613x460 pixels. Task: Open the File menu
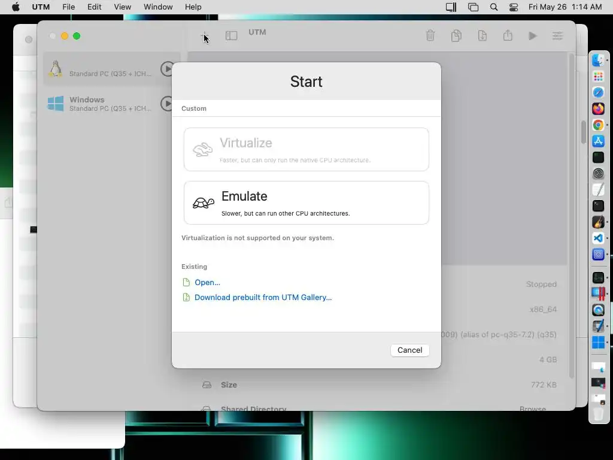point(68,7)
